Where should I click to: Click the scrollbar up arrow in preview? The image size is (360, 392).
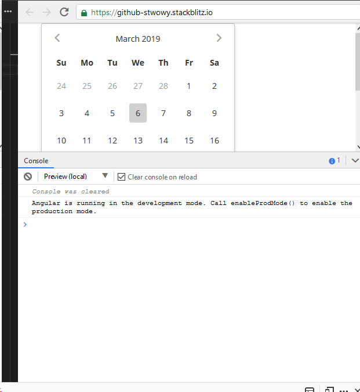point(358,28)
